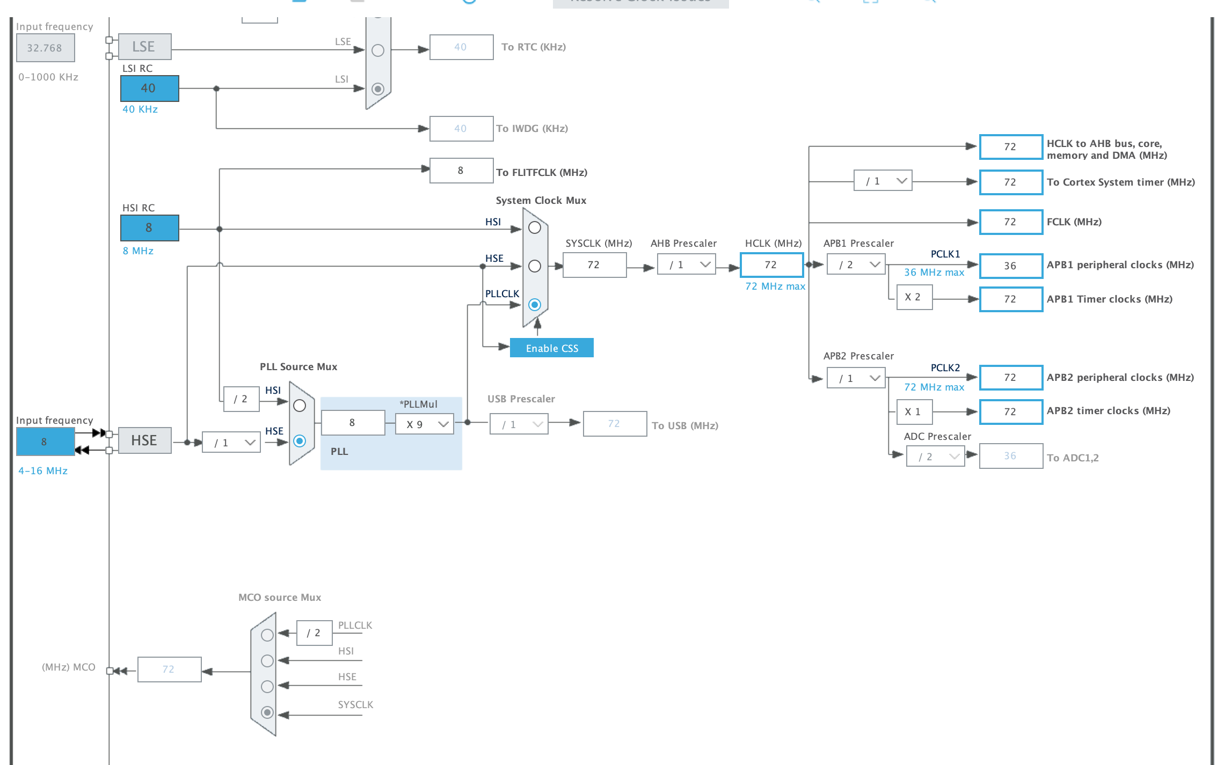
Task: Open the USB Prescaler dropdown
Action: click(x=519, y=424)
